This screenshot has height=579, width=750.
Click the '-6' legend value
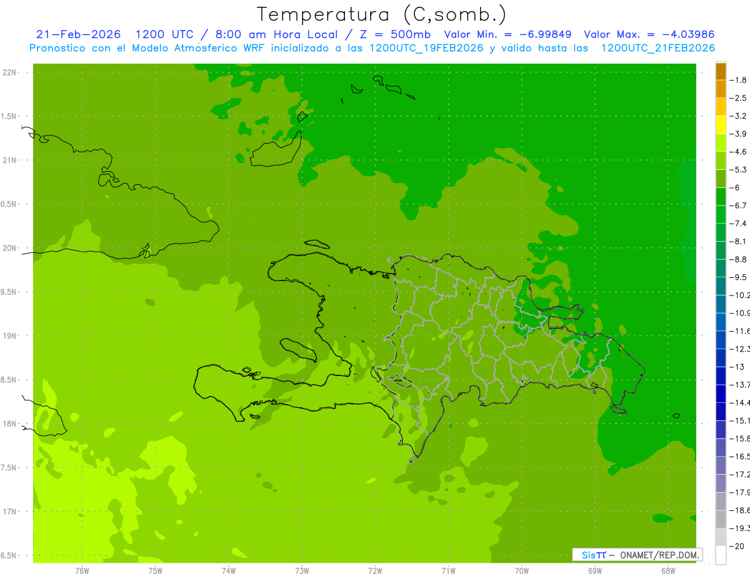point(736,187)
